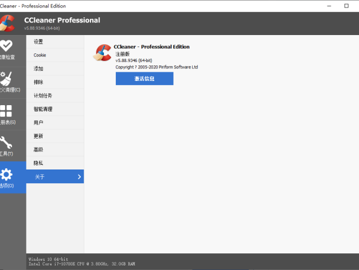Click the blue 激活信息 button

click(x=145, y=79)
